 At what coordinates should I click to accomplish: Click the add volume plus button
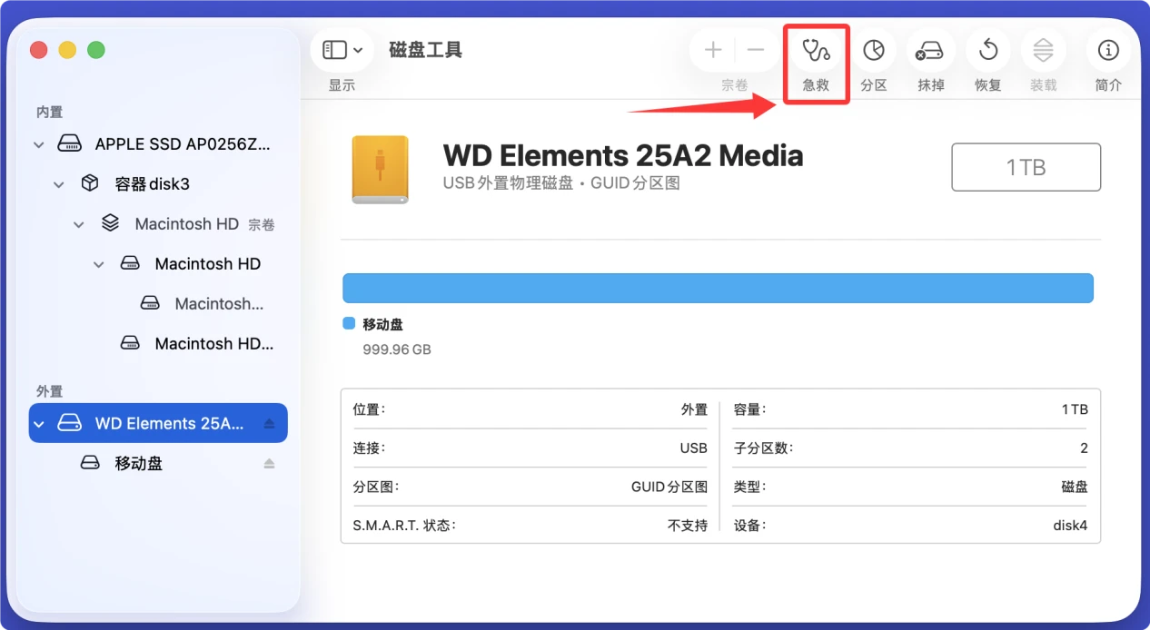coord(713,50)
